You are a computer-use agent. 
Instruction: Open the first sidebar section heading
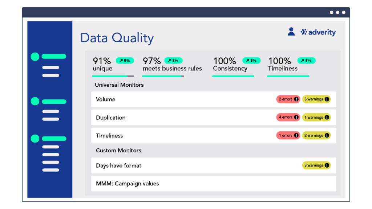pyautogui.click(x=54, y=57)
